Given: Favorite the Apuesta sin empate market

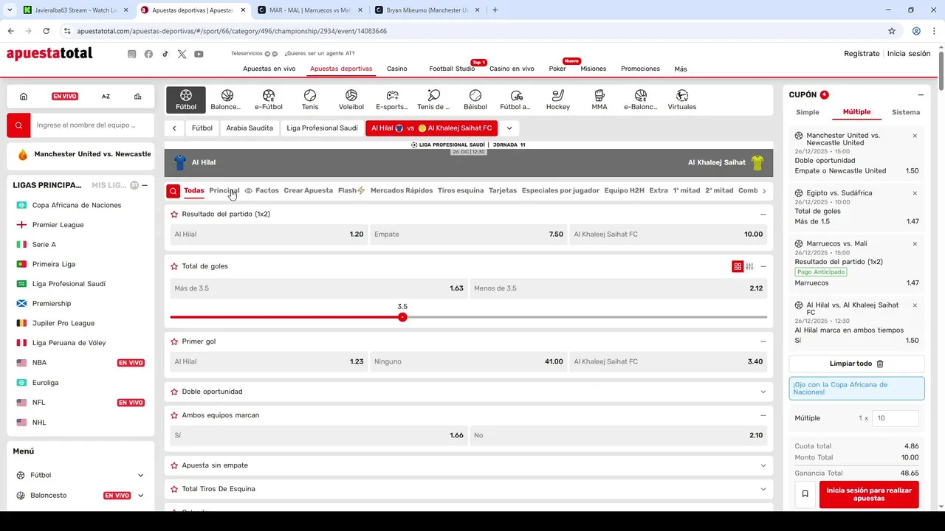Looking at the screenshot, I should click(x=174, y=465).
